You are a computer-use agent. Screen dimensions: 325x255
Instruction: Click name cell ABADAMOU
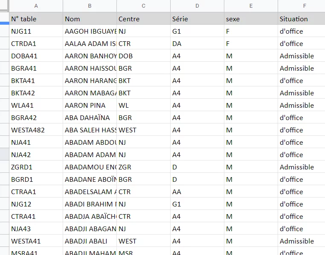[90, 167]
